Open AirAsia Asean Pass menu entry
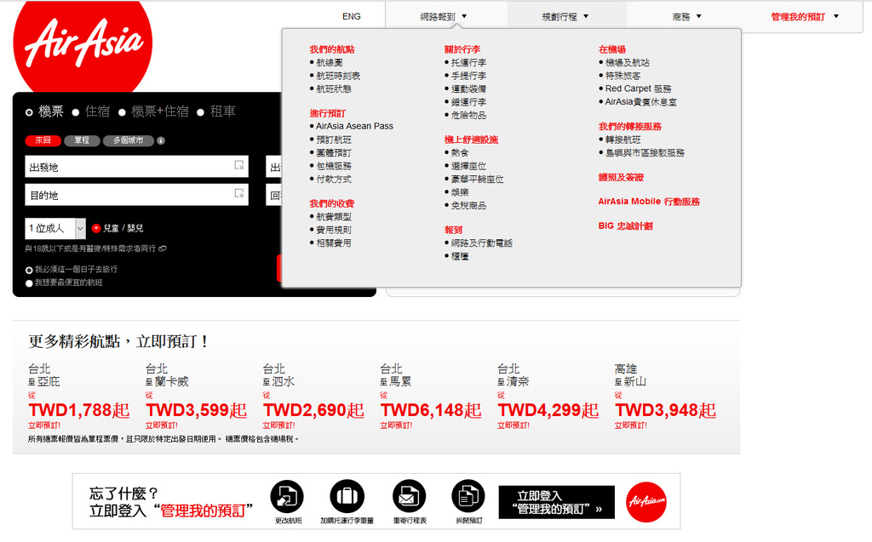 pos(354,126)
